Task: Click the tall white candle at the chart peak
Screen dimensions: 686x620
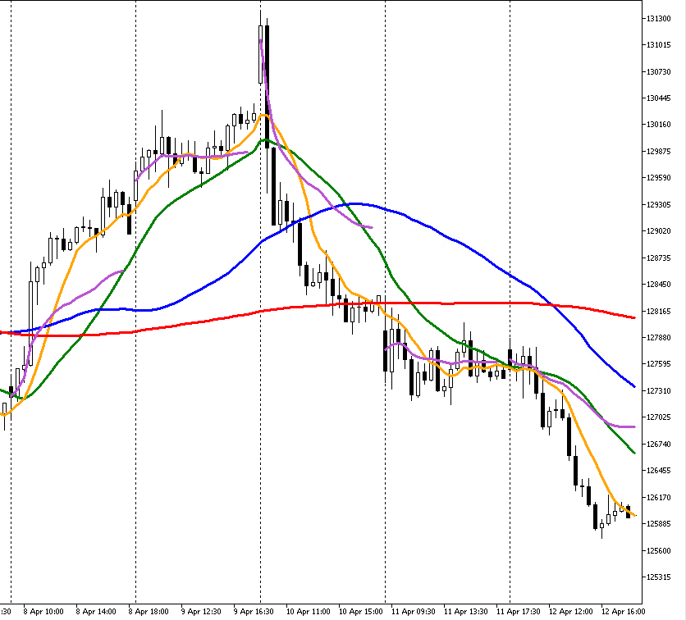Action: [261, 54]
